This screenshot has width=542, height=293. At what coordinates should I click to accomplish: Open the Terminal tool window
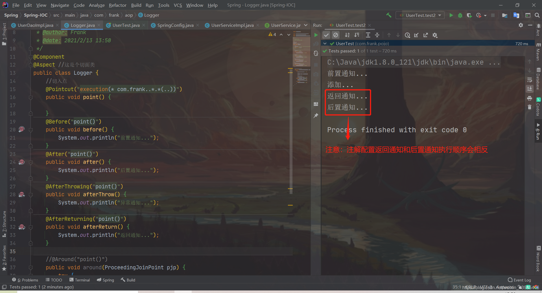tap(80, 280)
